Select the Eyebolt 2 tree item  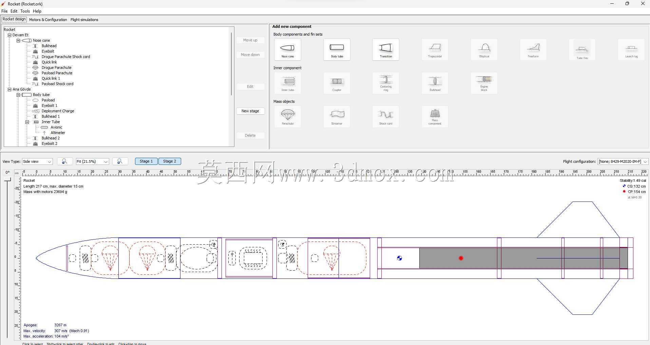click(50, 143)
